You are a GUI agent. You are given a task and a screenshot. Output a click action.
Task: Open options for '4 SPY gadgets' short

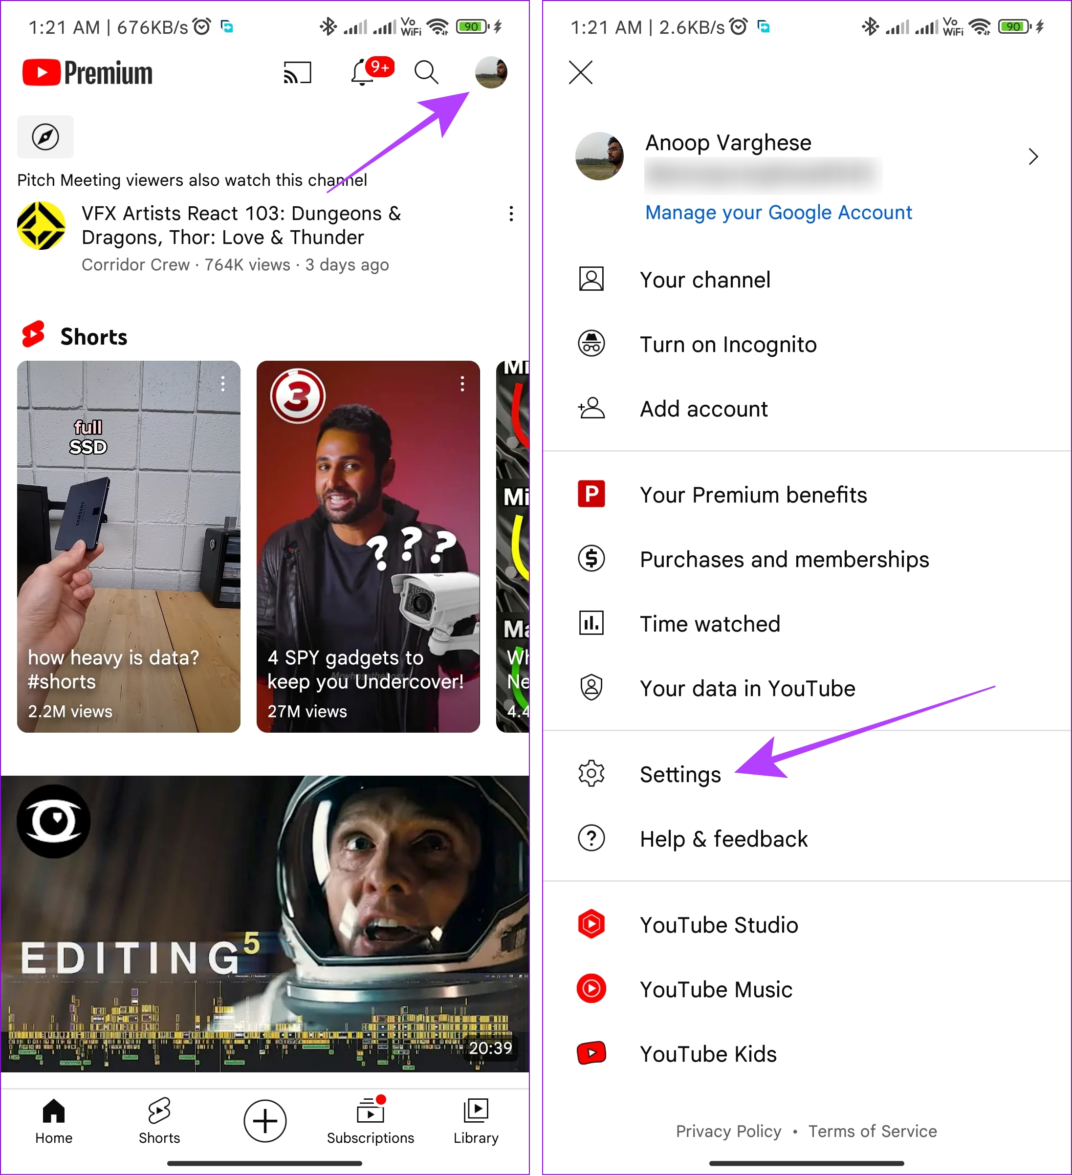point(462,383)
